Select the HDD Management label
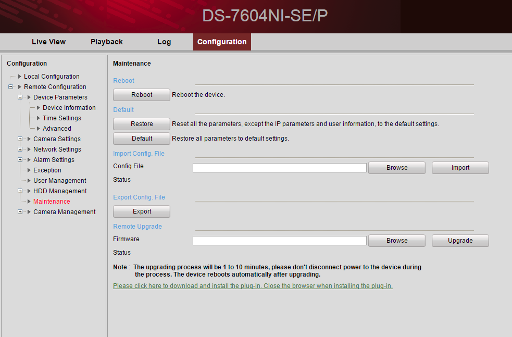The image size is (512, 337). (x=60, y=191)
